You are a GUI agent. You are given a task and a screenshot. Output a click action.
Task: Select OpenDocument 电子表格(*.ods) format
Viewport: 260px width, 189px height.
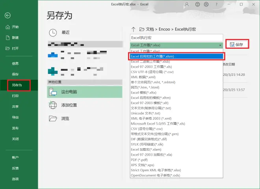coord(176,175)
